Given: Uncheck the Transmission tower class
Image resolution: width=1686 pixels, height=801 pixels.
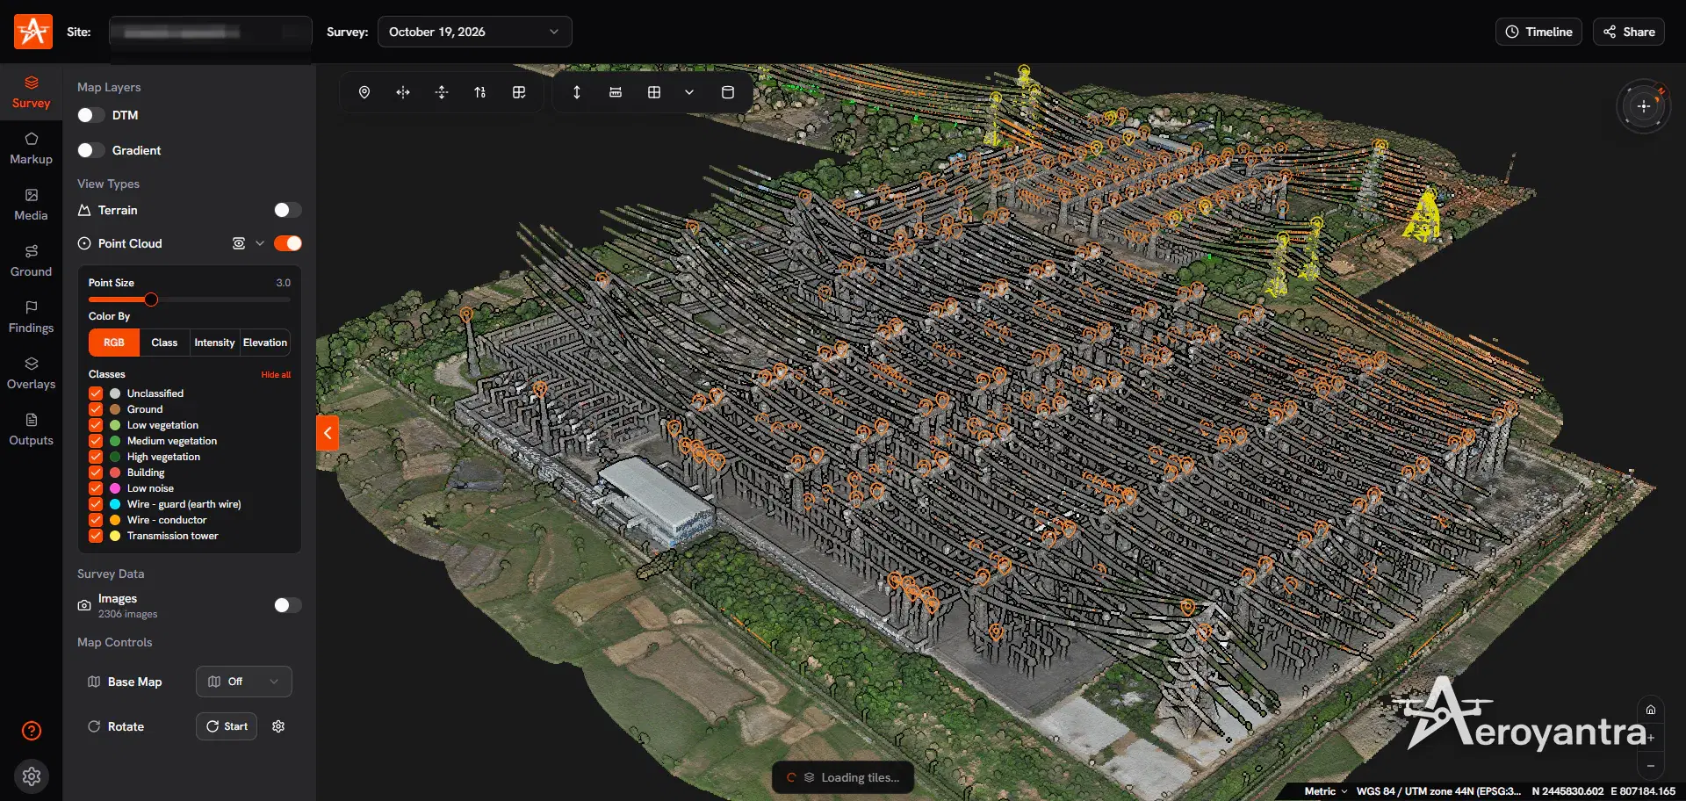Looking at the screenshot, I should (x=96, y=536).
